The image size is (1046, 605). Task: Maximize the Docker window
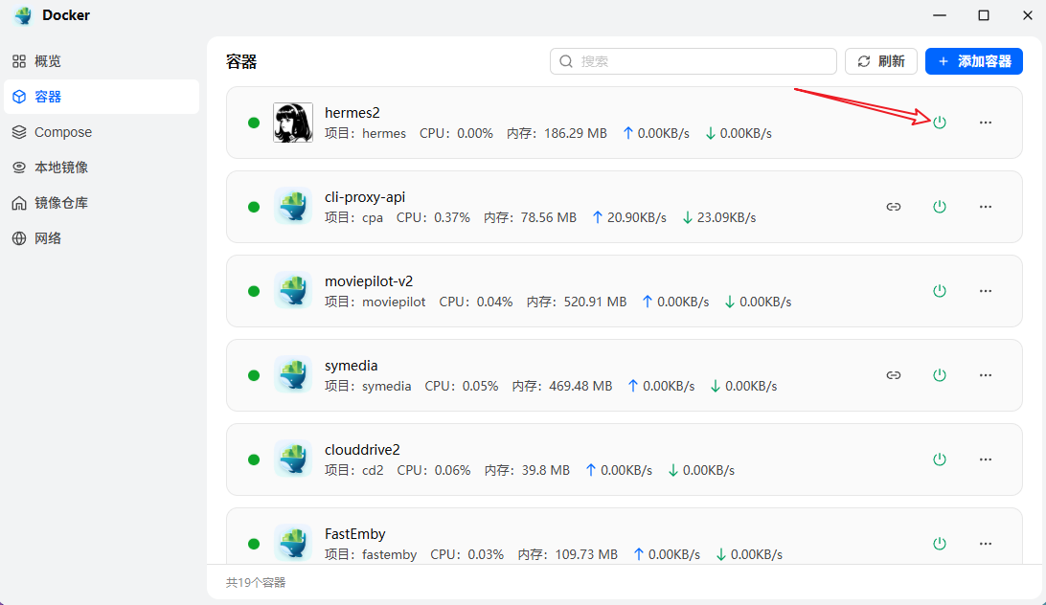984,15
